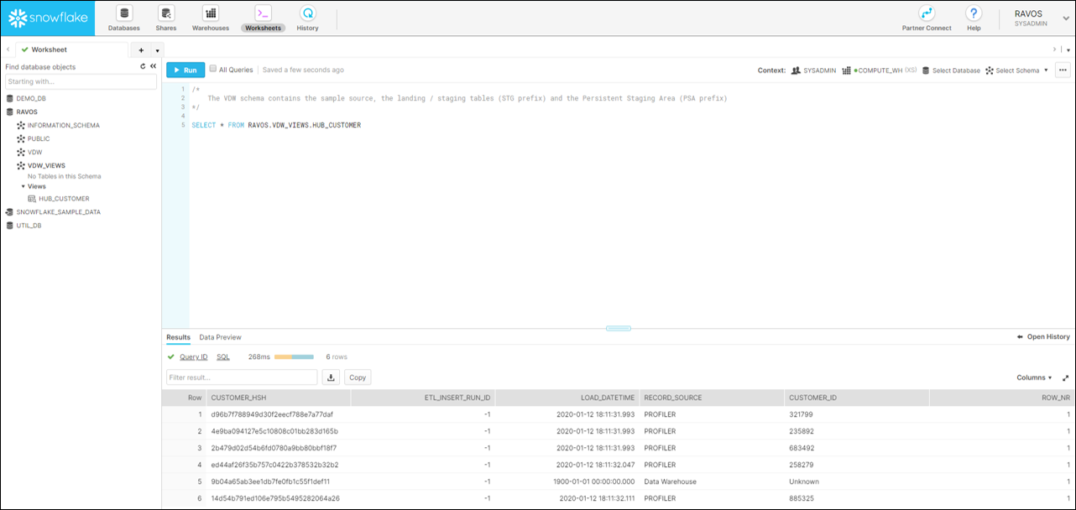Switch to the History section
The width and height of the screenshot is (1076, 510).
coord(307,18)
